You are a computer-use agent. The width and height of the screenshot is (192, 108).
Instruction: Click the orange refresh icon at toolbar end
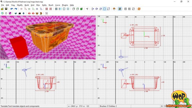(139, 9)
